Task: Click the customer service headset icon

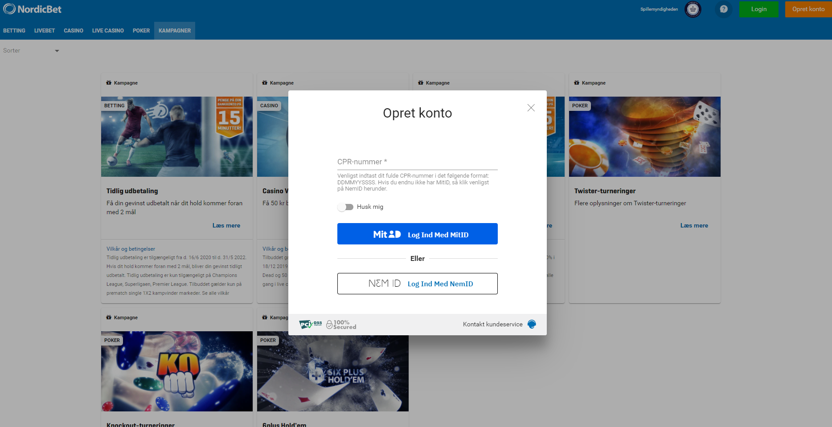Action: click(x=532, y=324)
